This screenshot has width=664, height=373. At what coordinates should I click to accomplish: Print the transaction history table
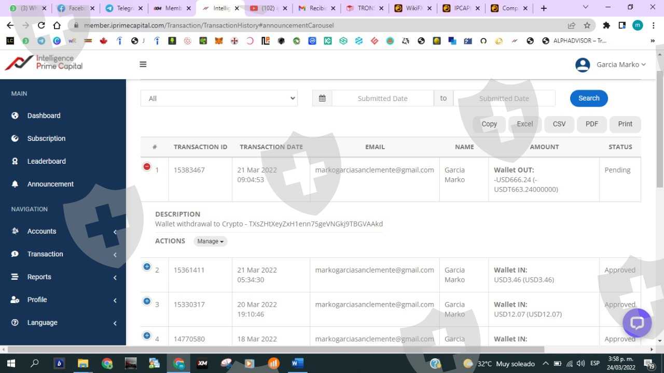coord(625,124)
